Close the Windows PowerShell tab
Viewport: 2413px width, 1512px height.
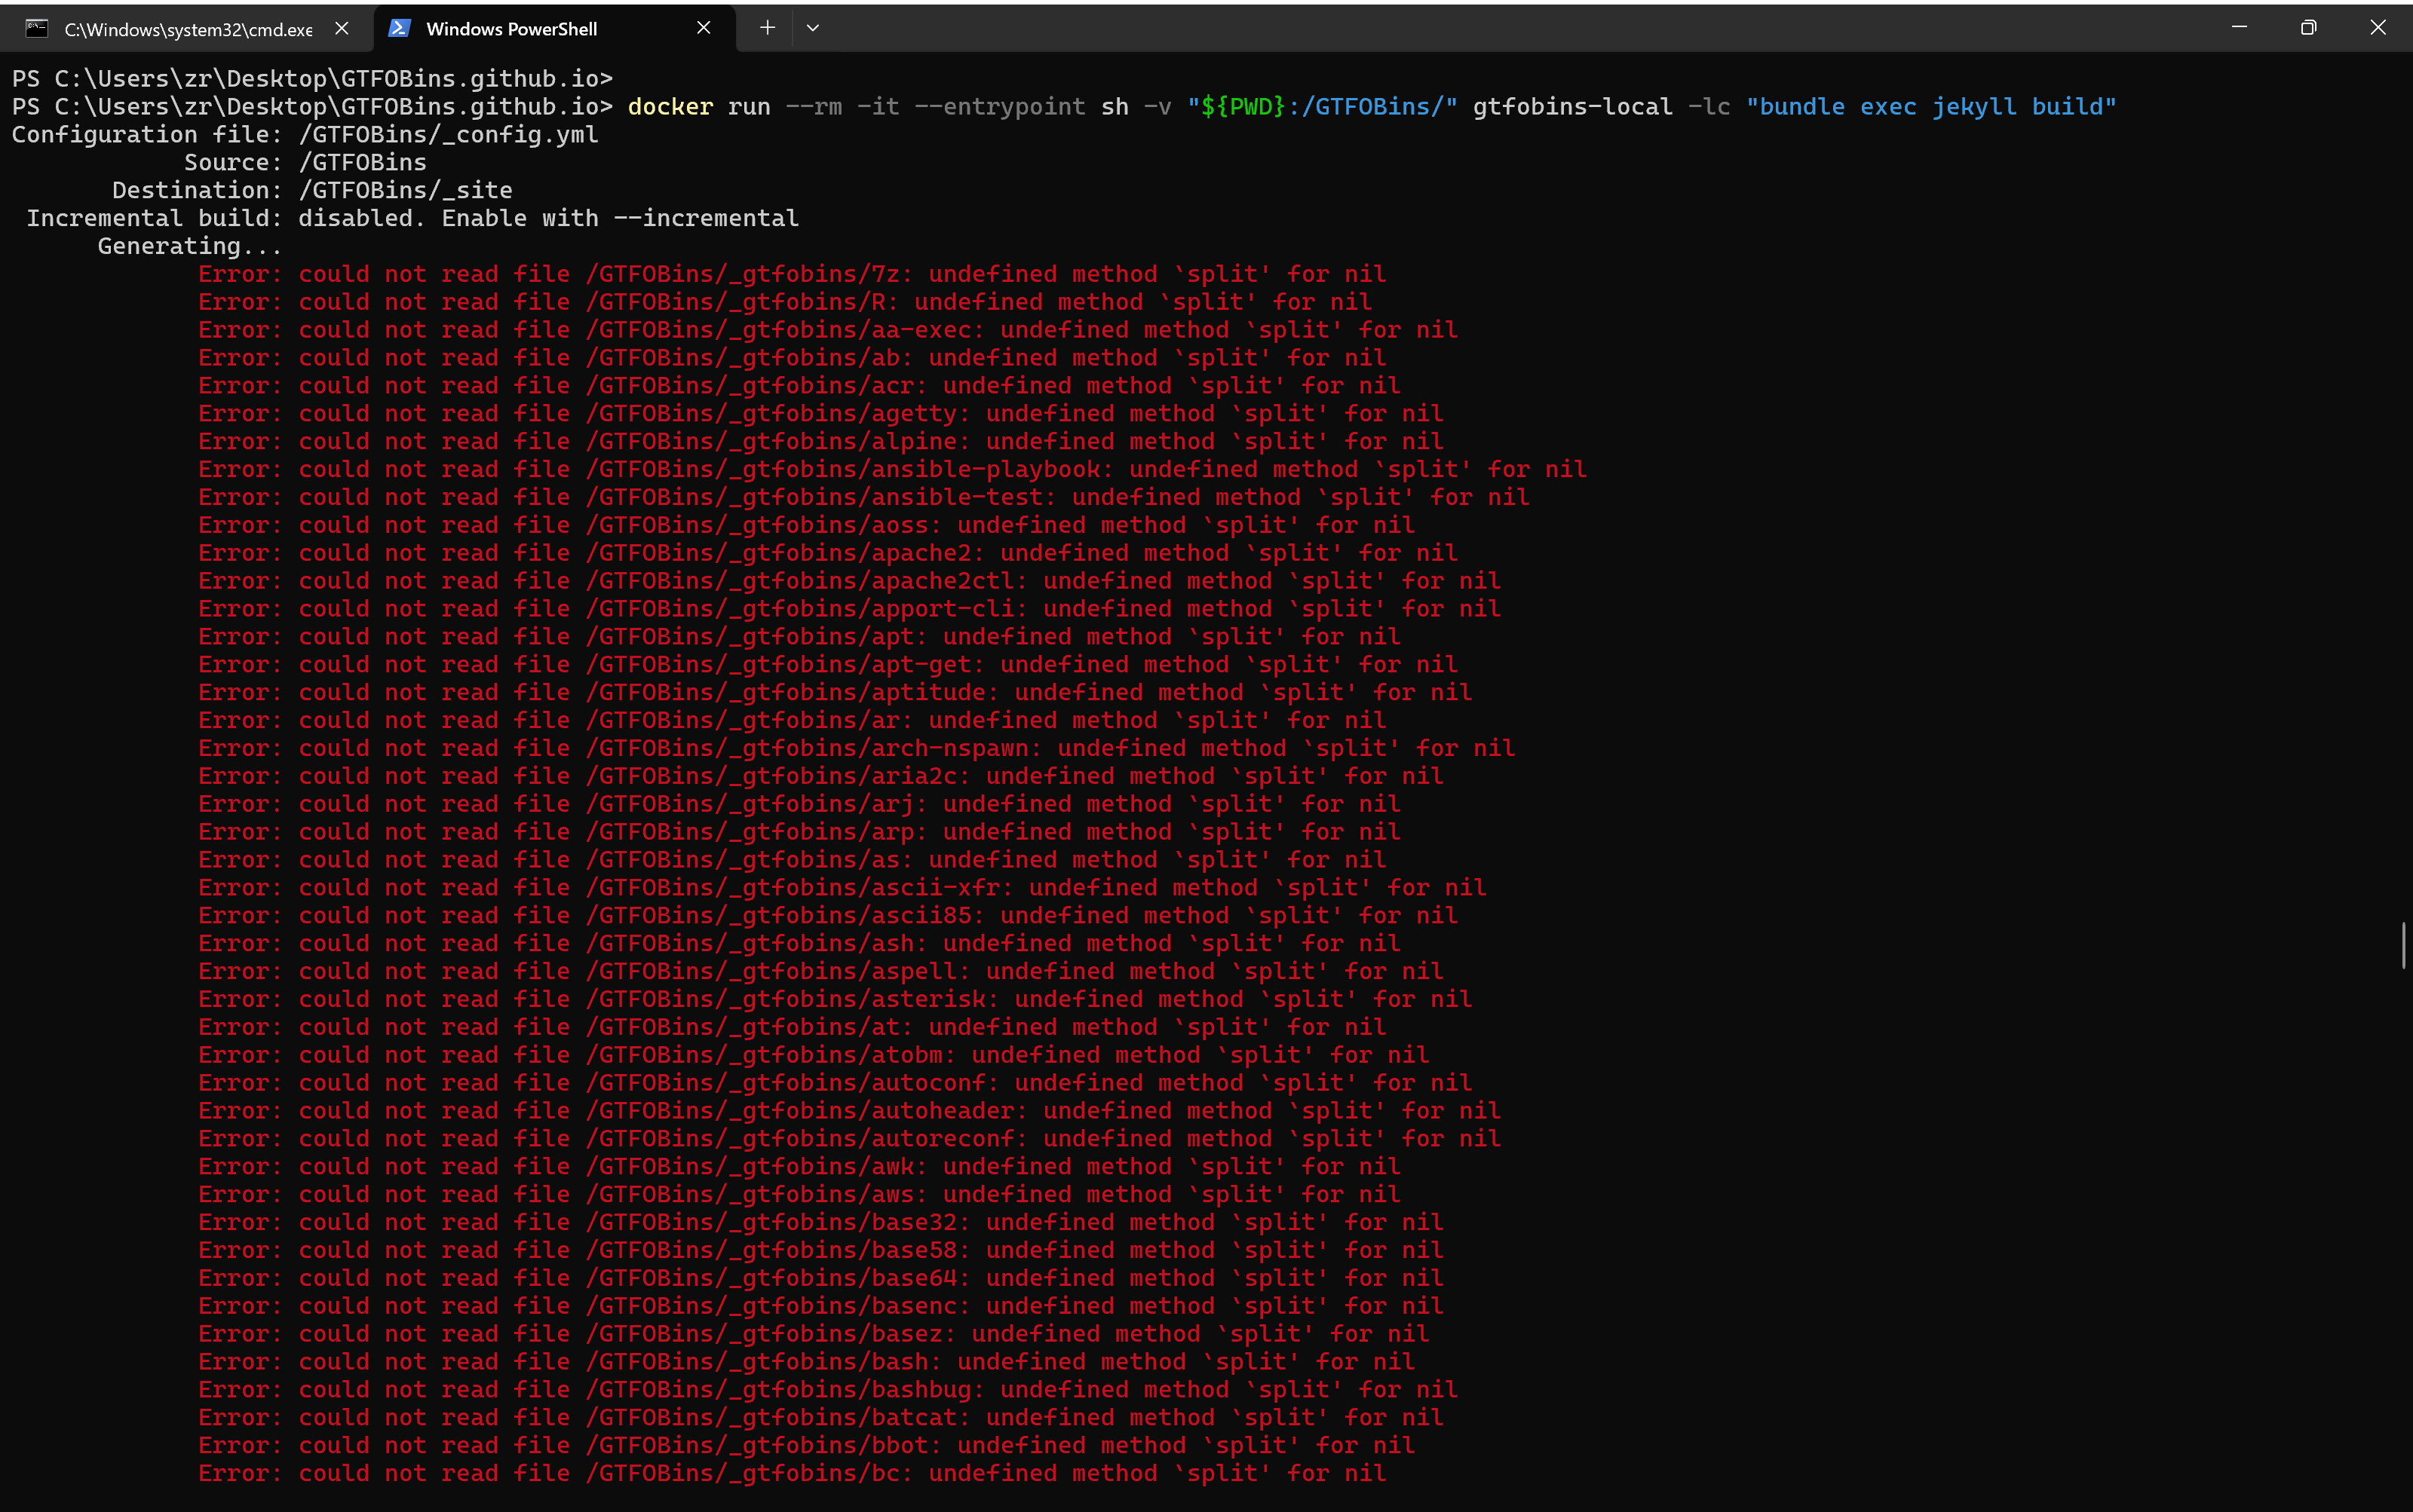tap(704, 28)
